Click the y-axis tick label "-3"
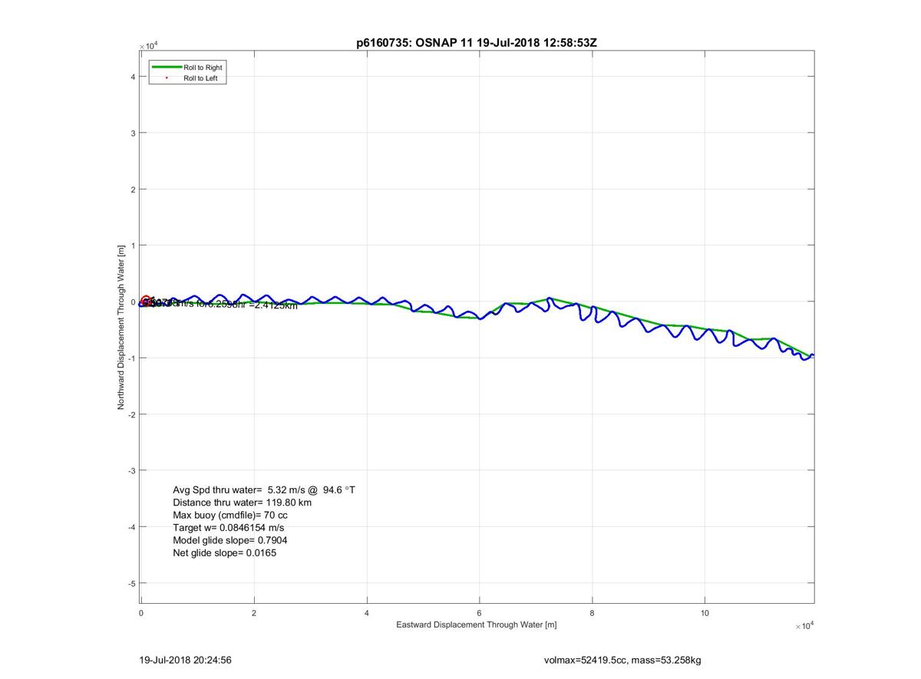This screenshot has height=679, width=921. tap(131, 470)
